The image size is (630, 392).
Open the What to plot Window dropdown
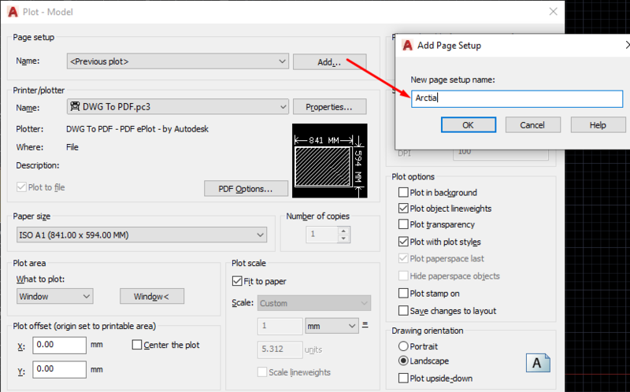click(x=54, y=297)
